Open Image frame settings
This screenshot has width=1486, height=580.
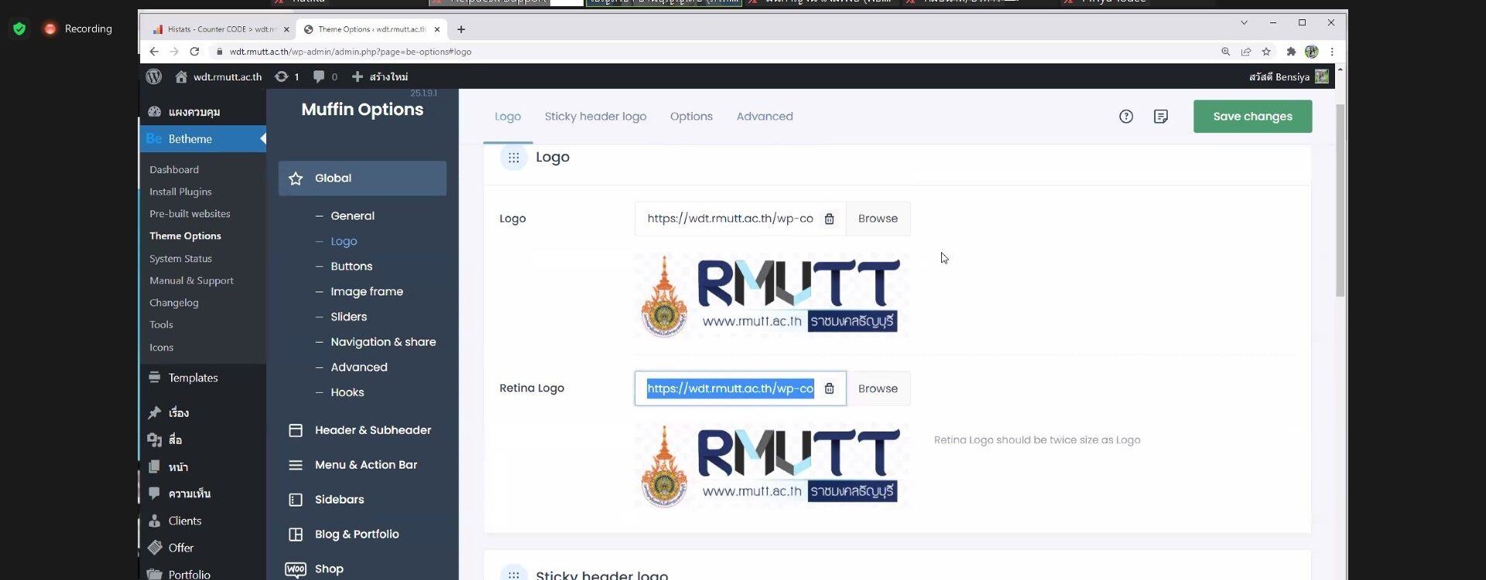(367, 292)
